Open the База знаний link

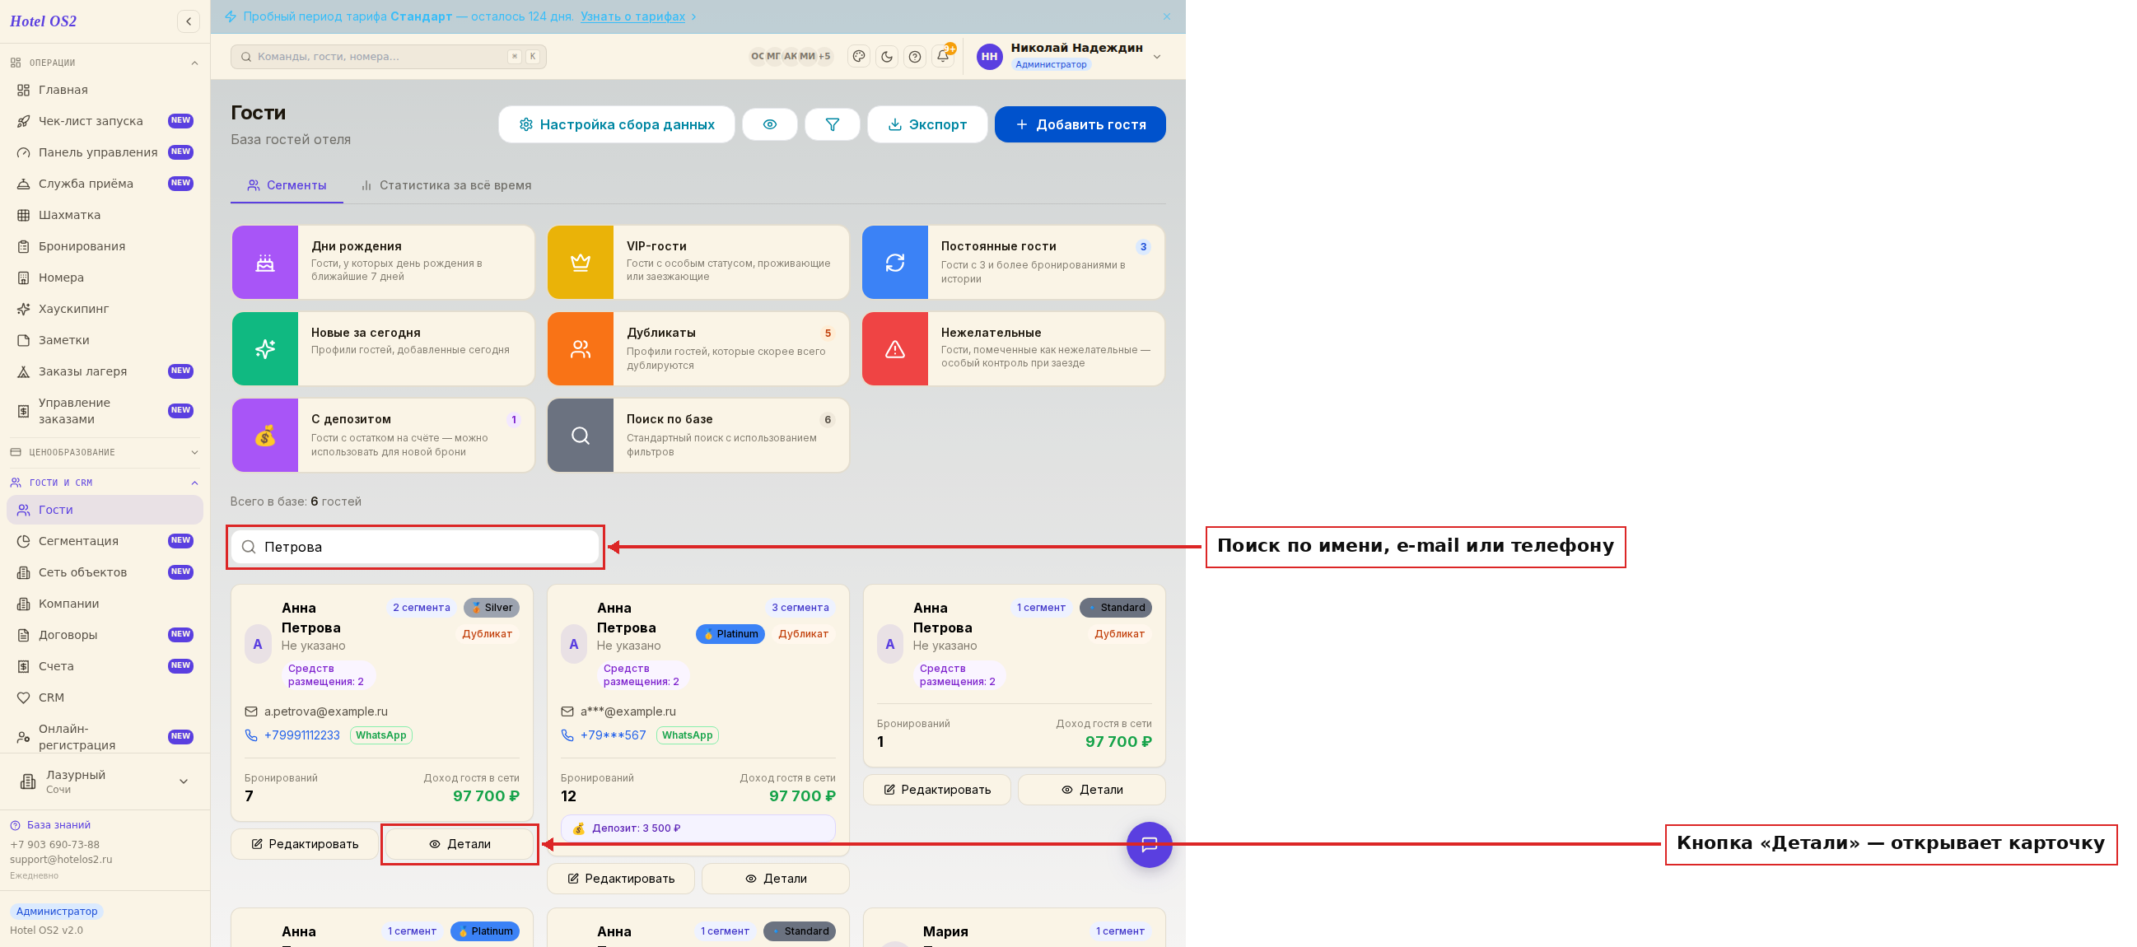(x=50, y=825)
